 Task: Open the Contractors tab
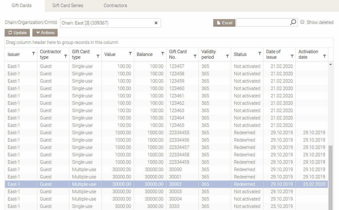pos(115,6)
